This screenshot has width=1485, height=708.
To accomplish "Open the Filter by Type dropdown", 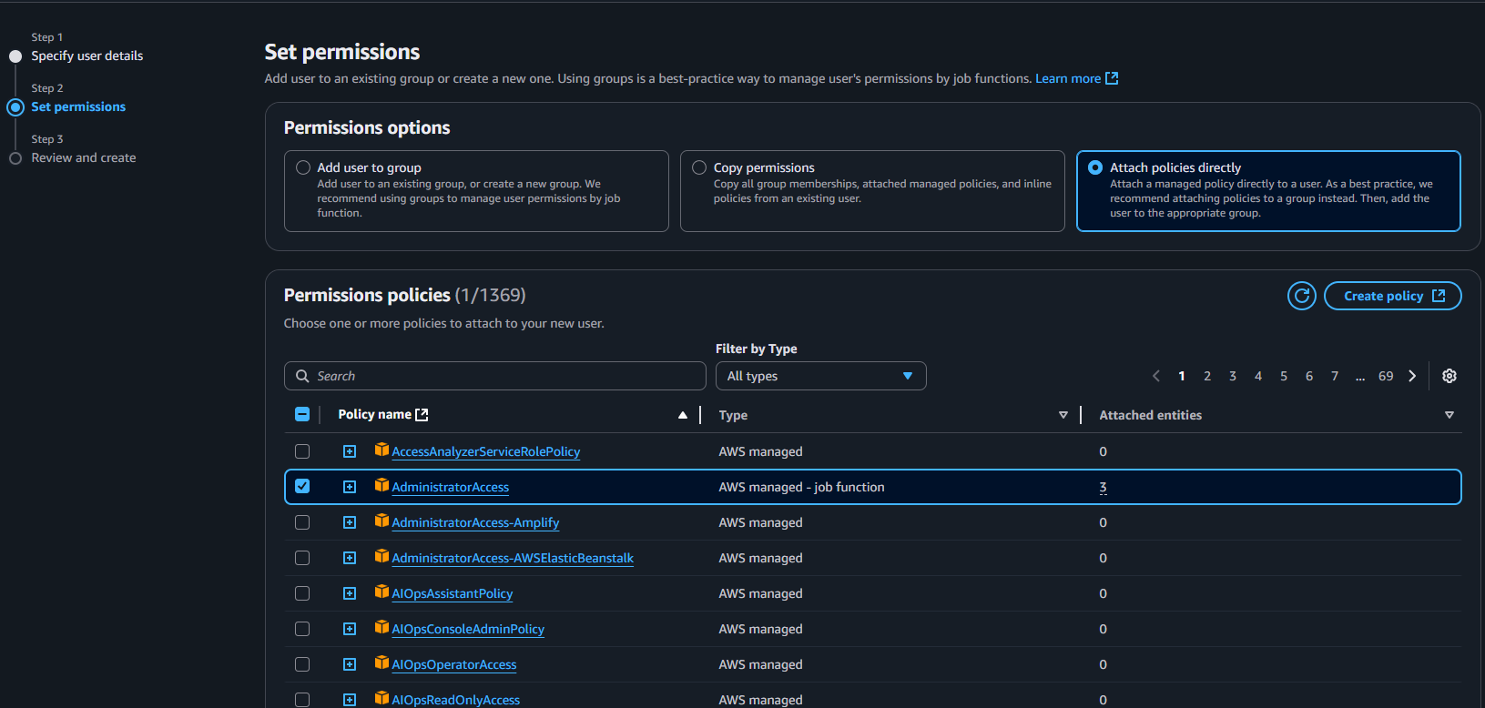I will (x=820, y=376).
